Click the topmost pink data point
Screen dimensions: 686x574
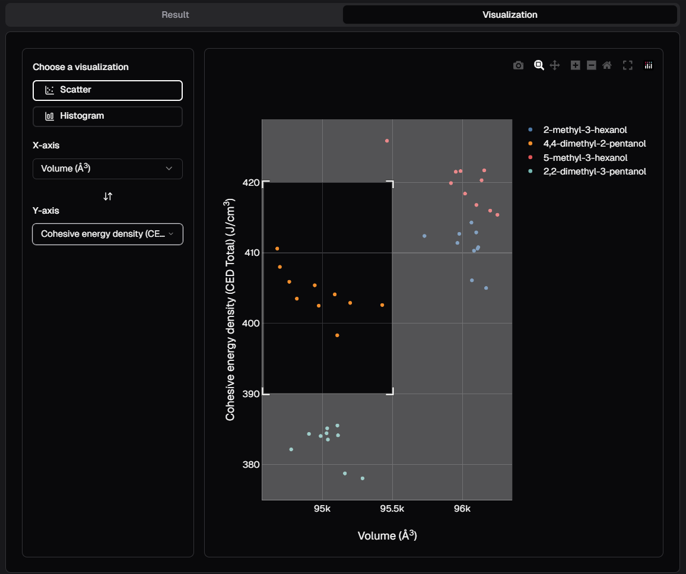387,141
